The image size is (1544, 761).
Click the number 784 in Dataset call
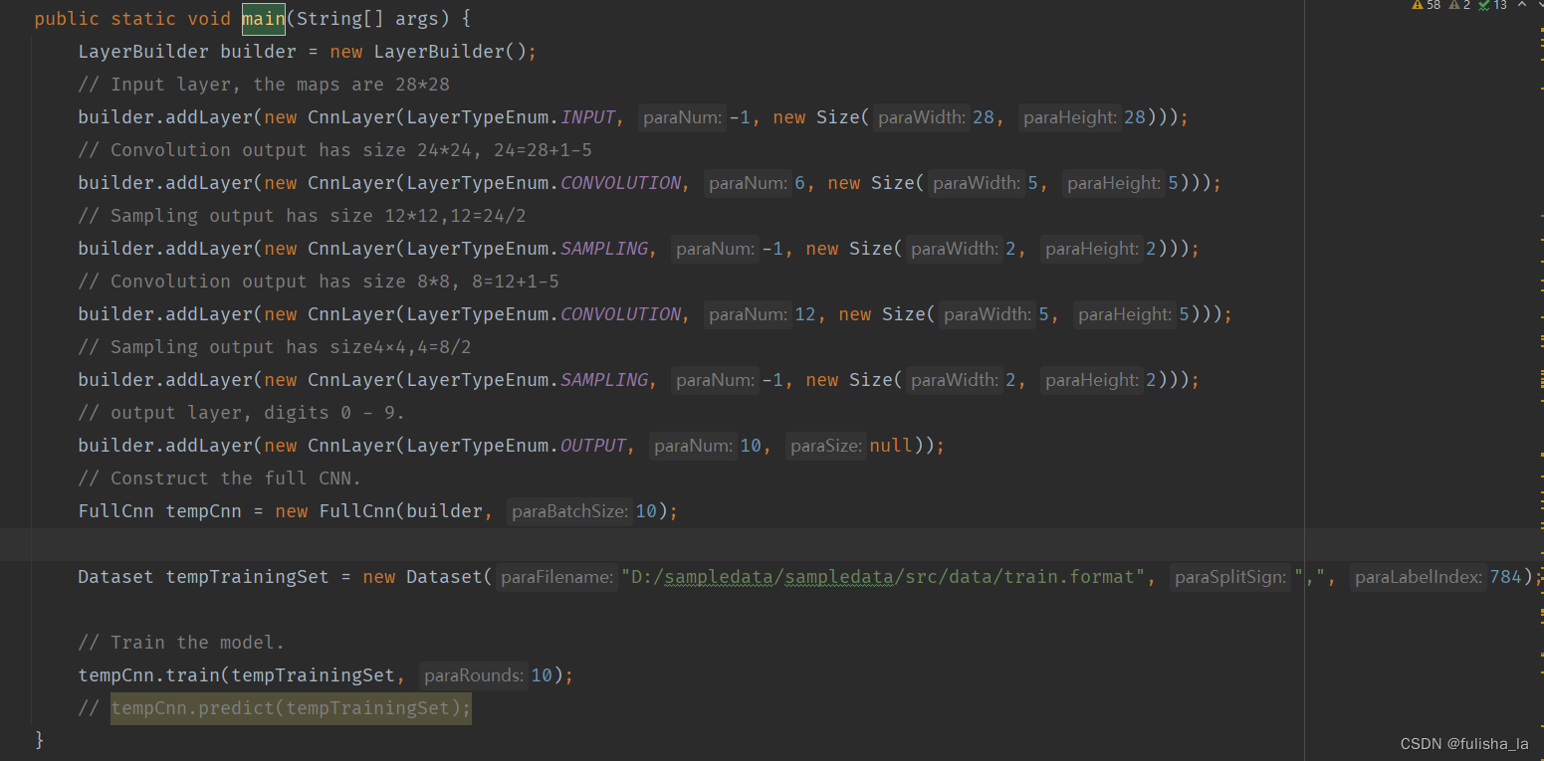(x=1505, y=577)
